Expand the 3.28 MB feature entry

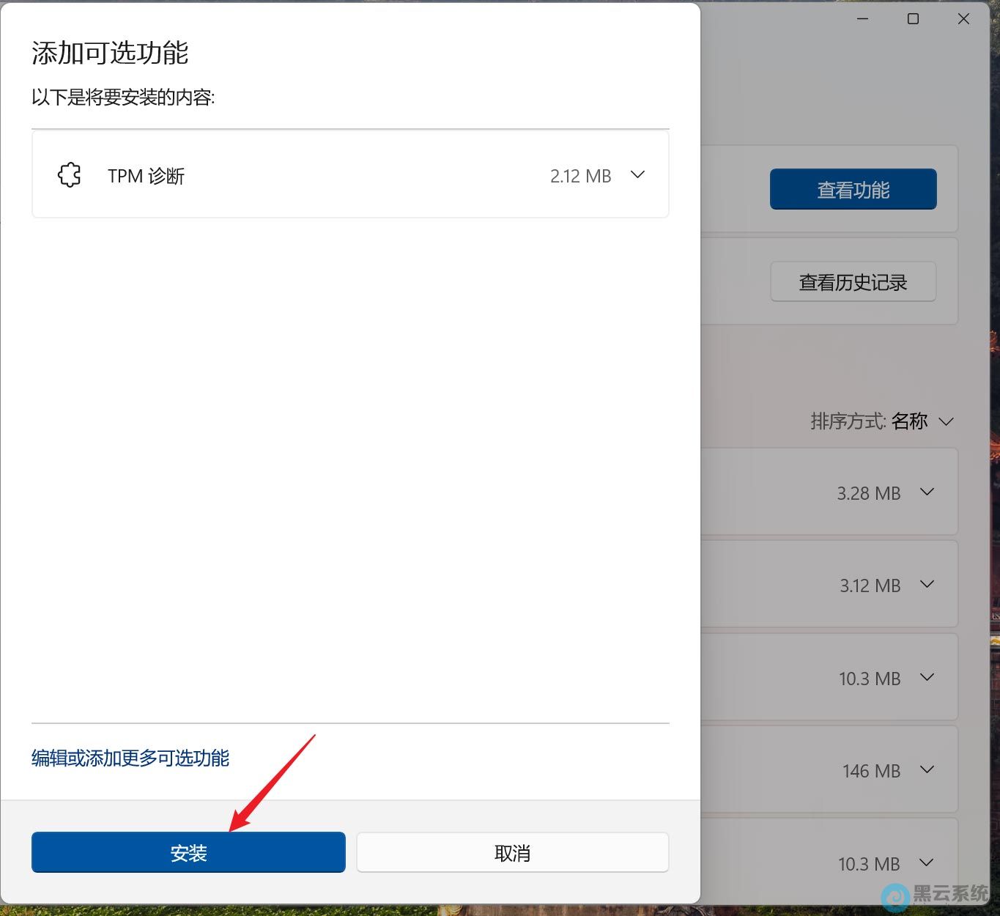coord(927,492)
